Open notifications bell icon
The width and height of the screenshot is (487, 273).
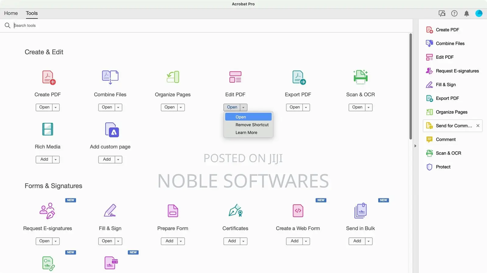coord(466,13)
